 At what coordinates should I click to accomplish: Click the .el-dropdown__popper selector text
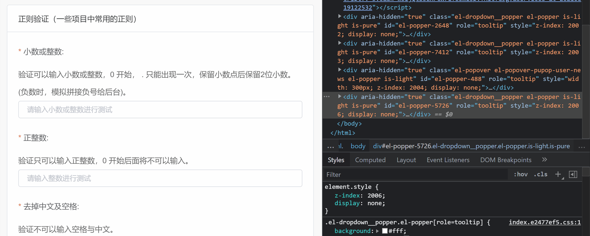(404, 222)
